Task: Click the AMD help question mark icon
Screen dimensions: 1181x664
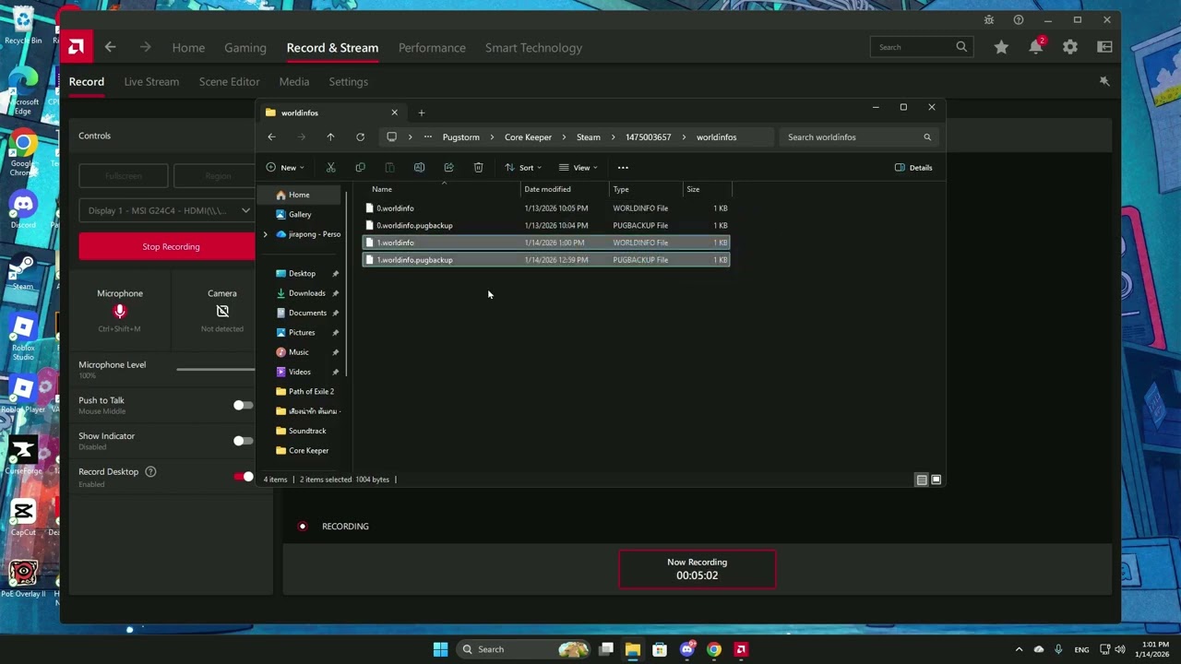Action: point(1019,20)
